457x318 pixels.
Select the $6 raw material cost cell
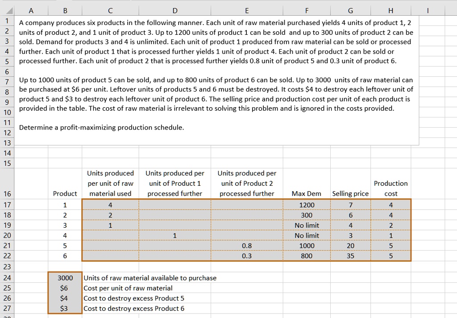[65, 288]
